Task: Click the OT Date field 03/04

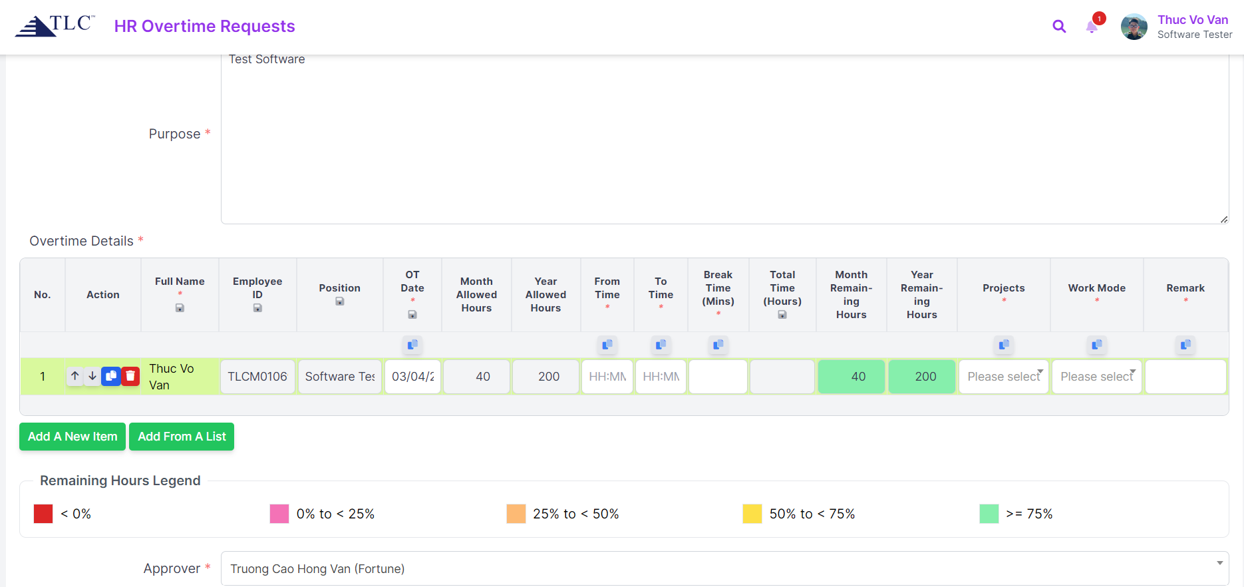Action: (x=412, y=377)
